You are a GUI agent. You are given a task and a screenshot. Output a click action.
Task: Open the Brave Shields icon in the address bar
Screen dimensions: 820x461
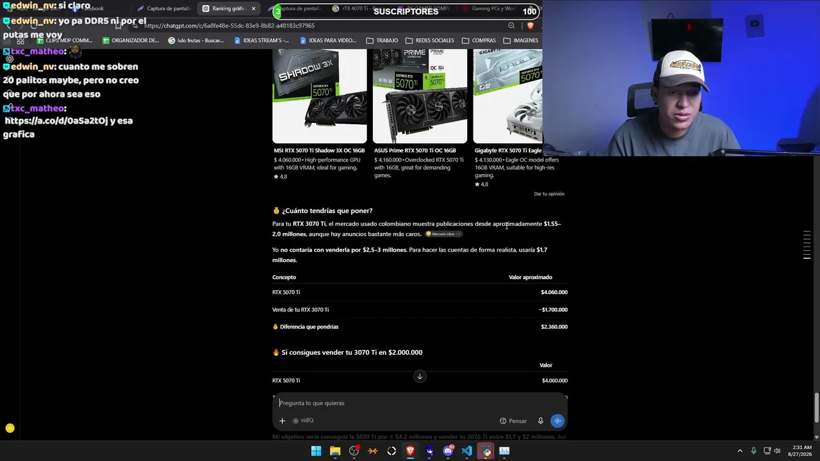coord(530,26)
